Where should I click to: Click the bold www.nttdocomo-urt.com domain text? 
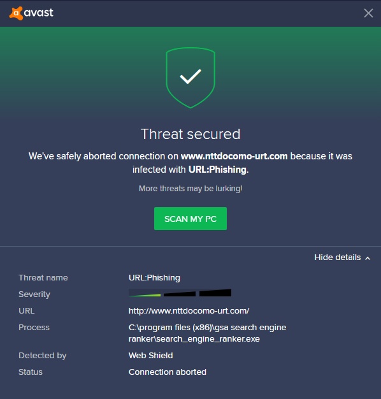234,156
